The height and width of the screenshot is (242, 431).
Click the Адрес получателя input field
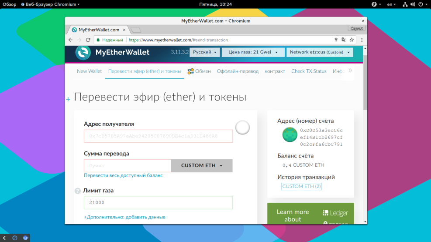(x=159, y=136)
